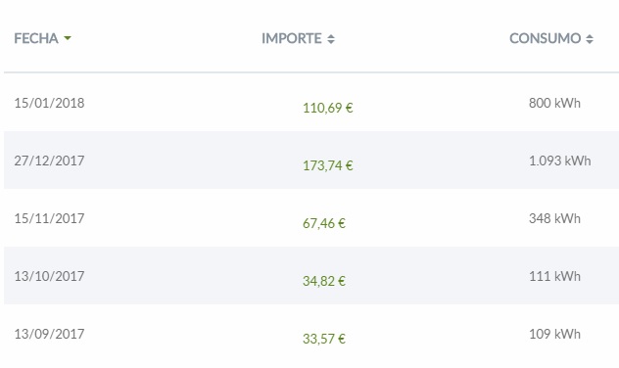Select the 27/12/2017 invoice date
Screen dimensions: 619x368
pos(49,161)
